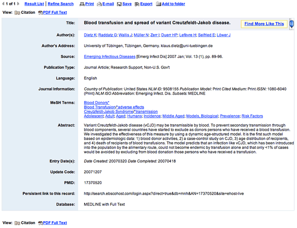The width and height of the screenshot is (297, 228).
Task: Click Incidence MeSH term
Action: pyautogui.click(x=152, y=116)
